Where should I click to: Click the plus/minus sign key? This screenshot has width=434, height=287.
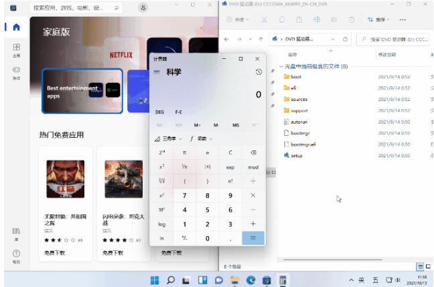coord(185,238)
